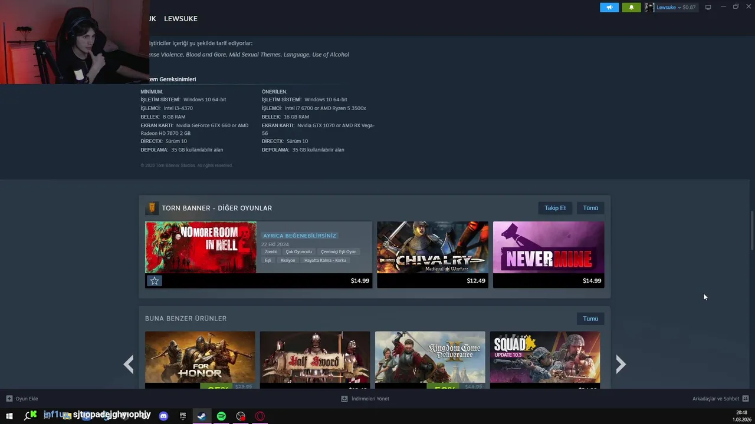Go to next similar products with right arrow
This screenshot has width=755, height=424.
click(621, 364)
